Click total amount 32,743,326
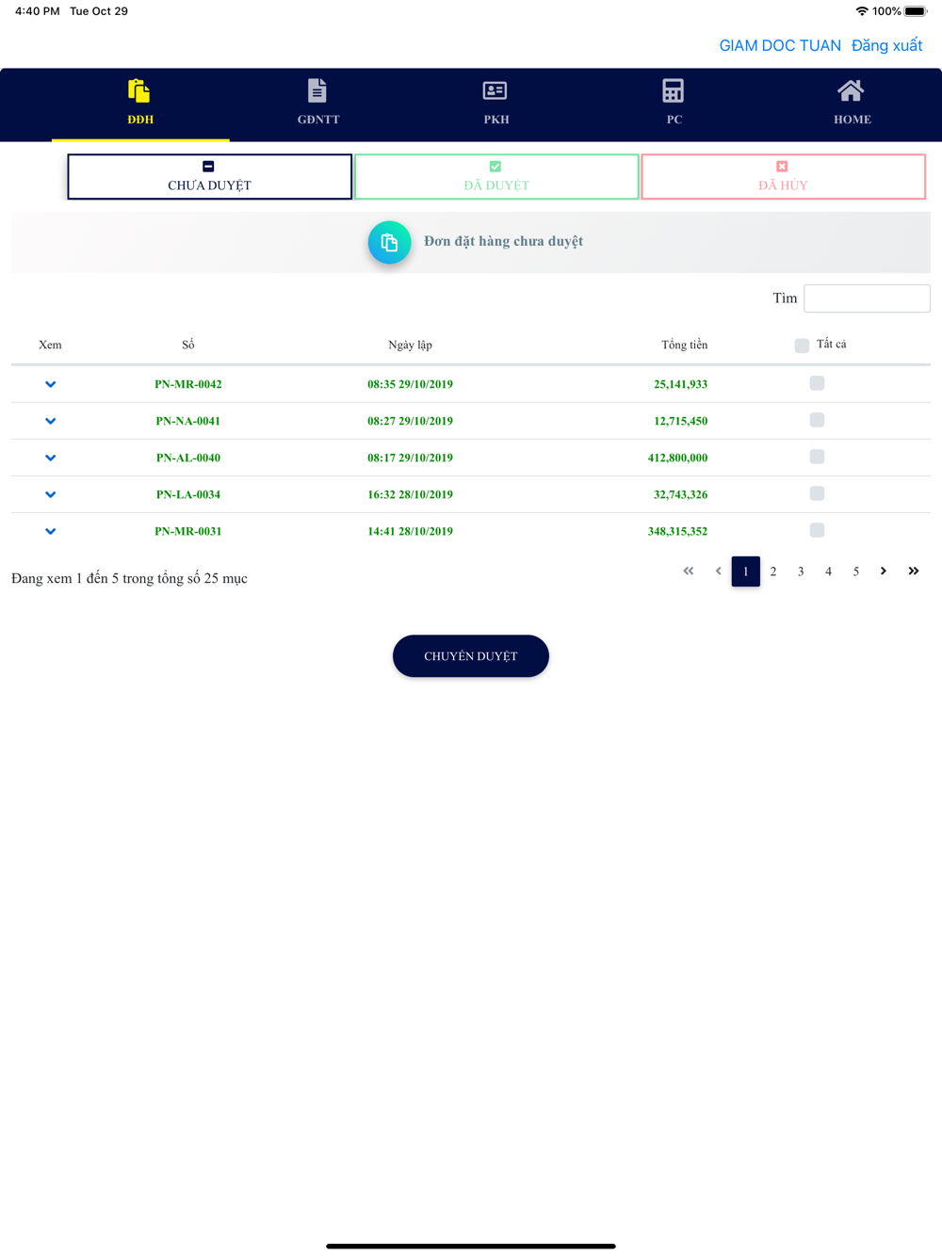This screenshot has width=942, height=1256. pos(681,494)
